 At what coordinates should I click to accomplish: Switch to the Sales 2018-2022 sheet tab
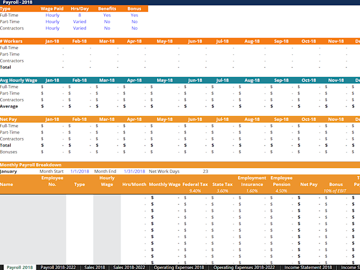pos(129,267)
